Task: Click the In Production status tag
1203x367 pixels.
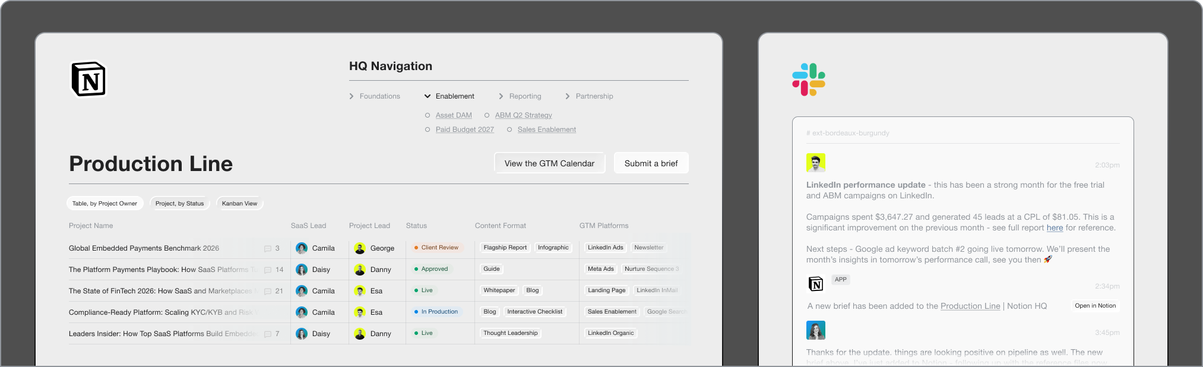Action: tap(436, 312)
